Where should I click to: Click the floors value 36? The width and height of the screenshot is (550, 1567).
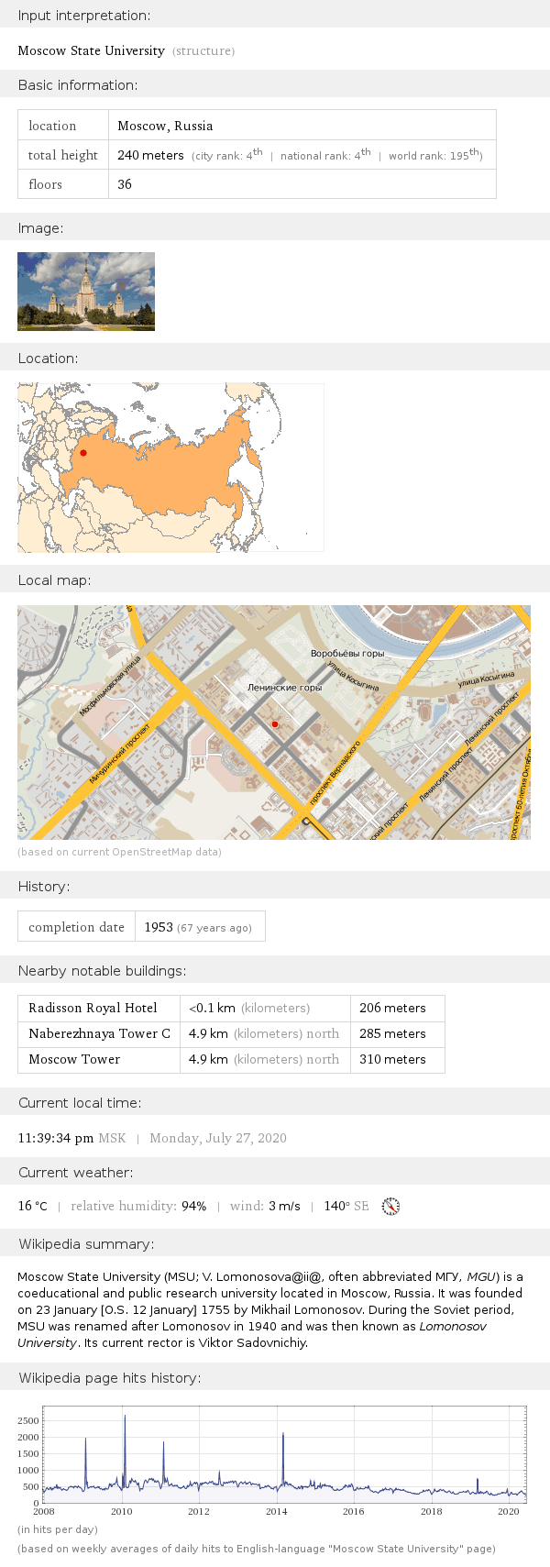pyautogui.click(x=125, y=184)
